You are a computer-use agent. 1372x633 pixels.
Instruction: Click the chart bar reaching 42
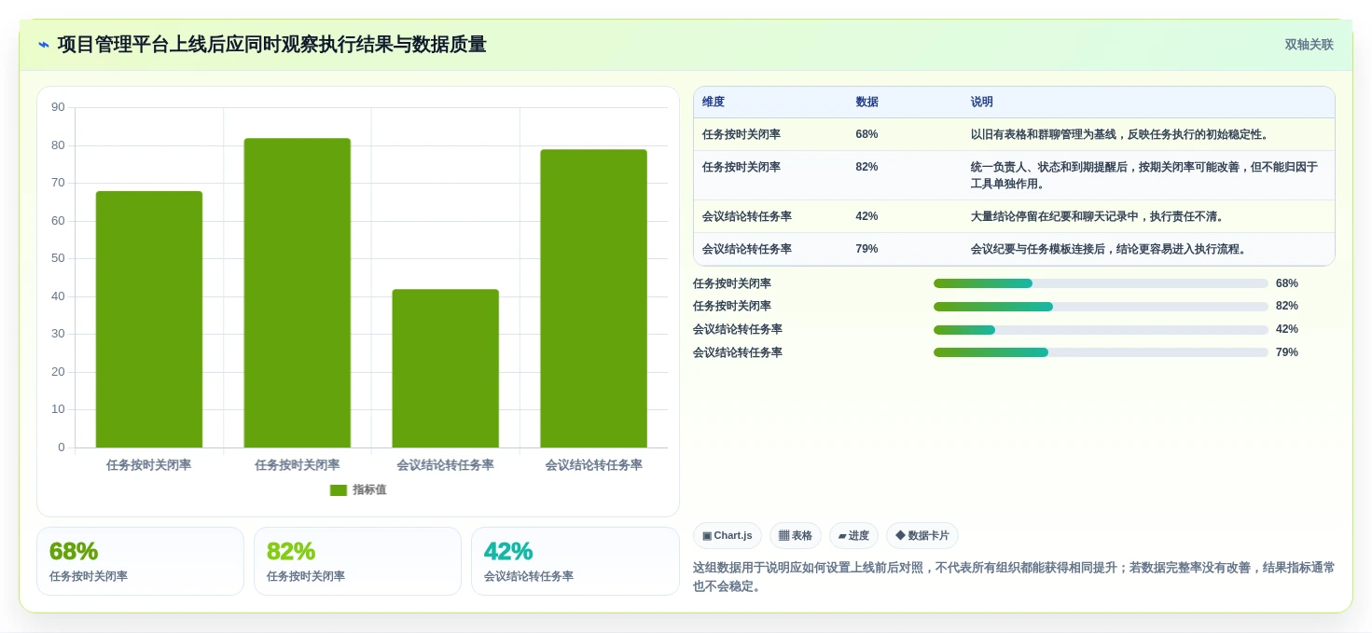point(446,368)
